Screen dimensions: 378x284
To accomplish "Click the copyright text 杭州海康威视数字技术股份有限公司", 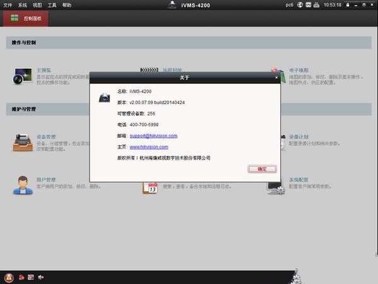I will coord(175,158).
